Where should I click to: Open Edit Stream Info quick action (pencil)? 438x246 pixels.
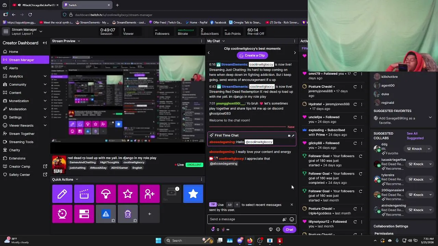[x=62, y=194]
